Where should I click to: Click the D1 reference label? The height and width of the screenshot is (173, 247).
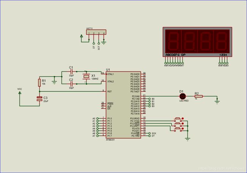tap(181, 92)
